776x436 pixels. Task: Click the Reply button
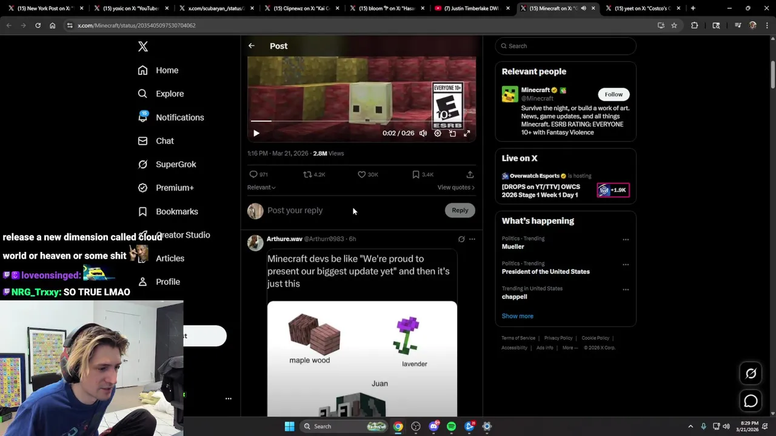click(x=460, y=210)
